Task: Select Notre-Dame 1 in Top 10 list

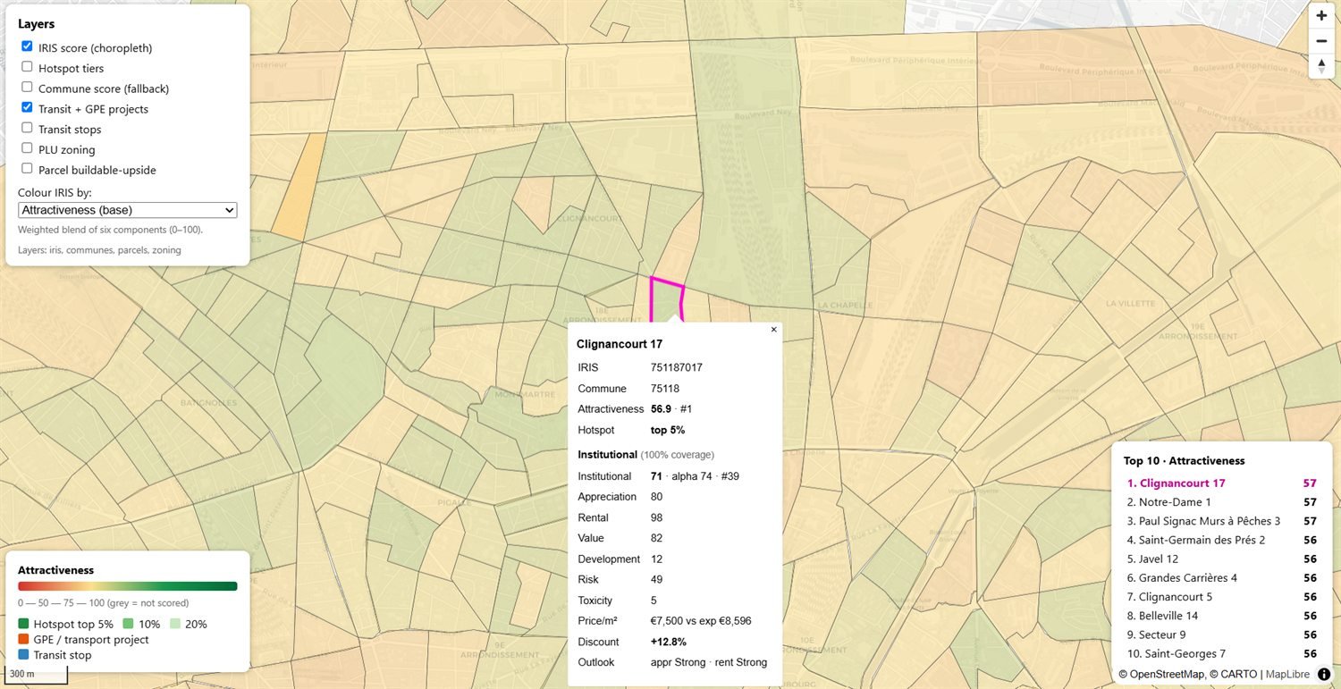Action: point(1220,502)
